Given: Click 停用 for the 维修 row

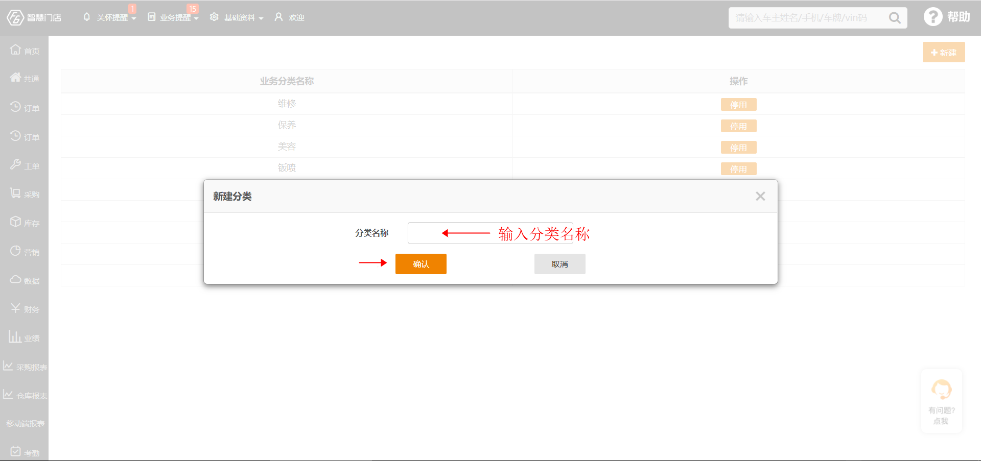Looking at the screenshot, I should pos(739,105).
